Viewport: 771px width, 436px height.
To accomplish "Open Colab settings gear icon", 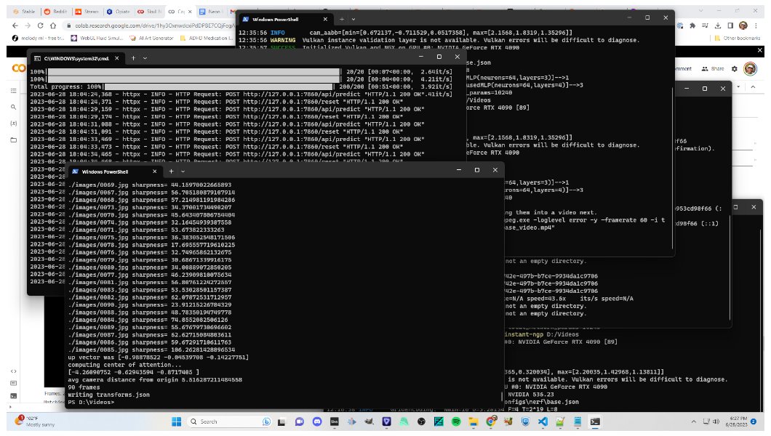I will pyautogui.click(x=735, y=69).
